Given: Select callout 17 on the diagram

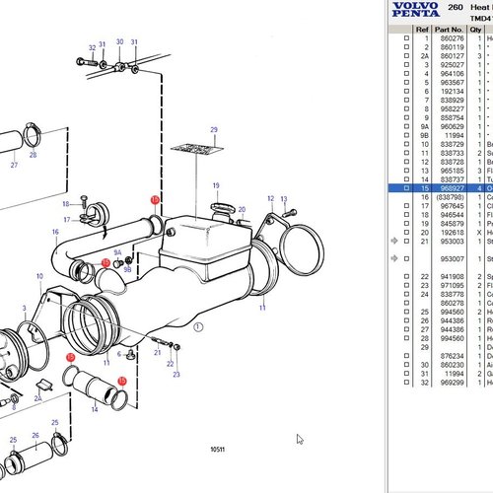Looking at the screenshot, I should (67, 220).
